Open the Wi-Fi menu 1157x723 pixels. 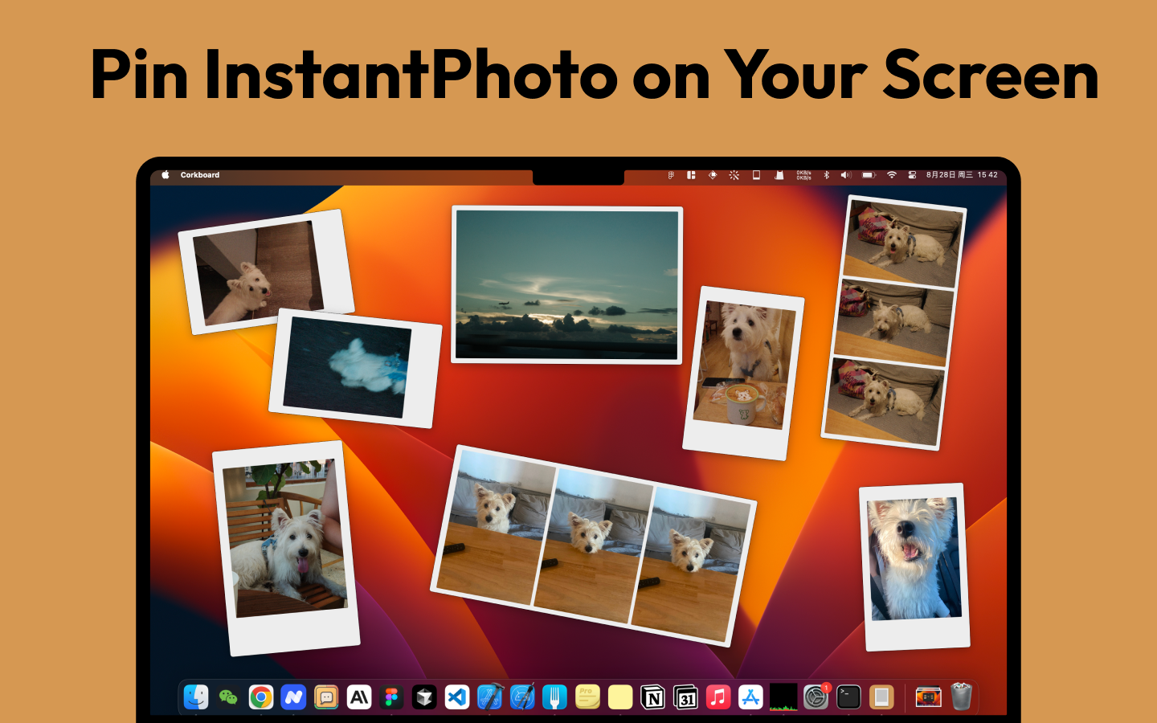pos(891,174)
